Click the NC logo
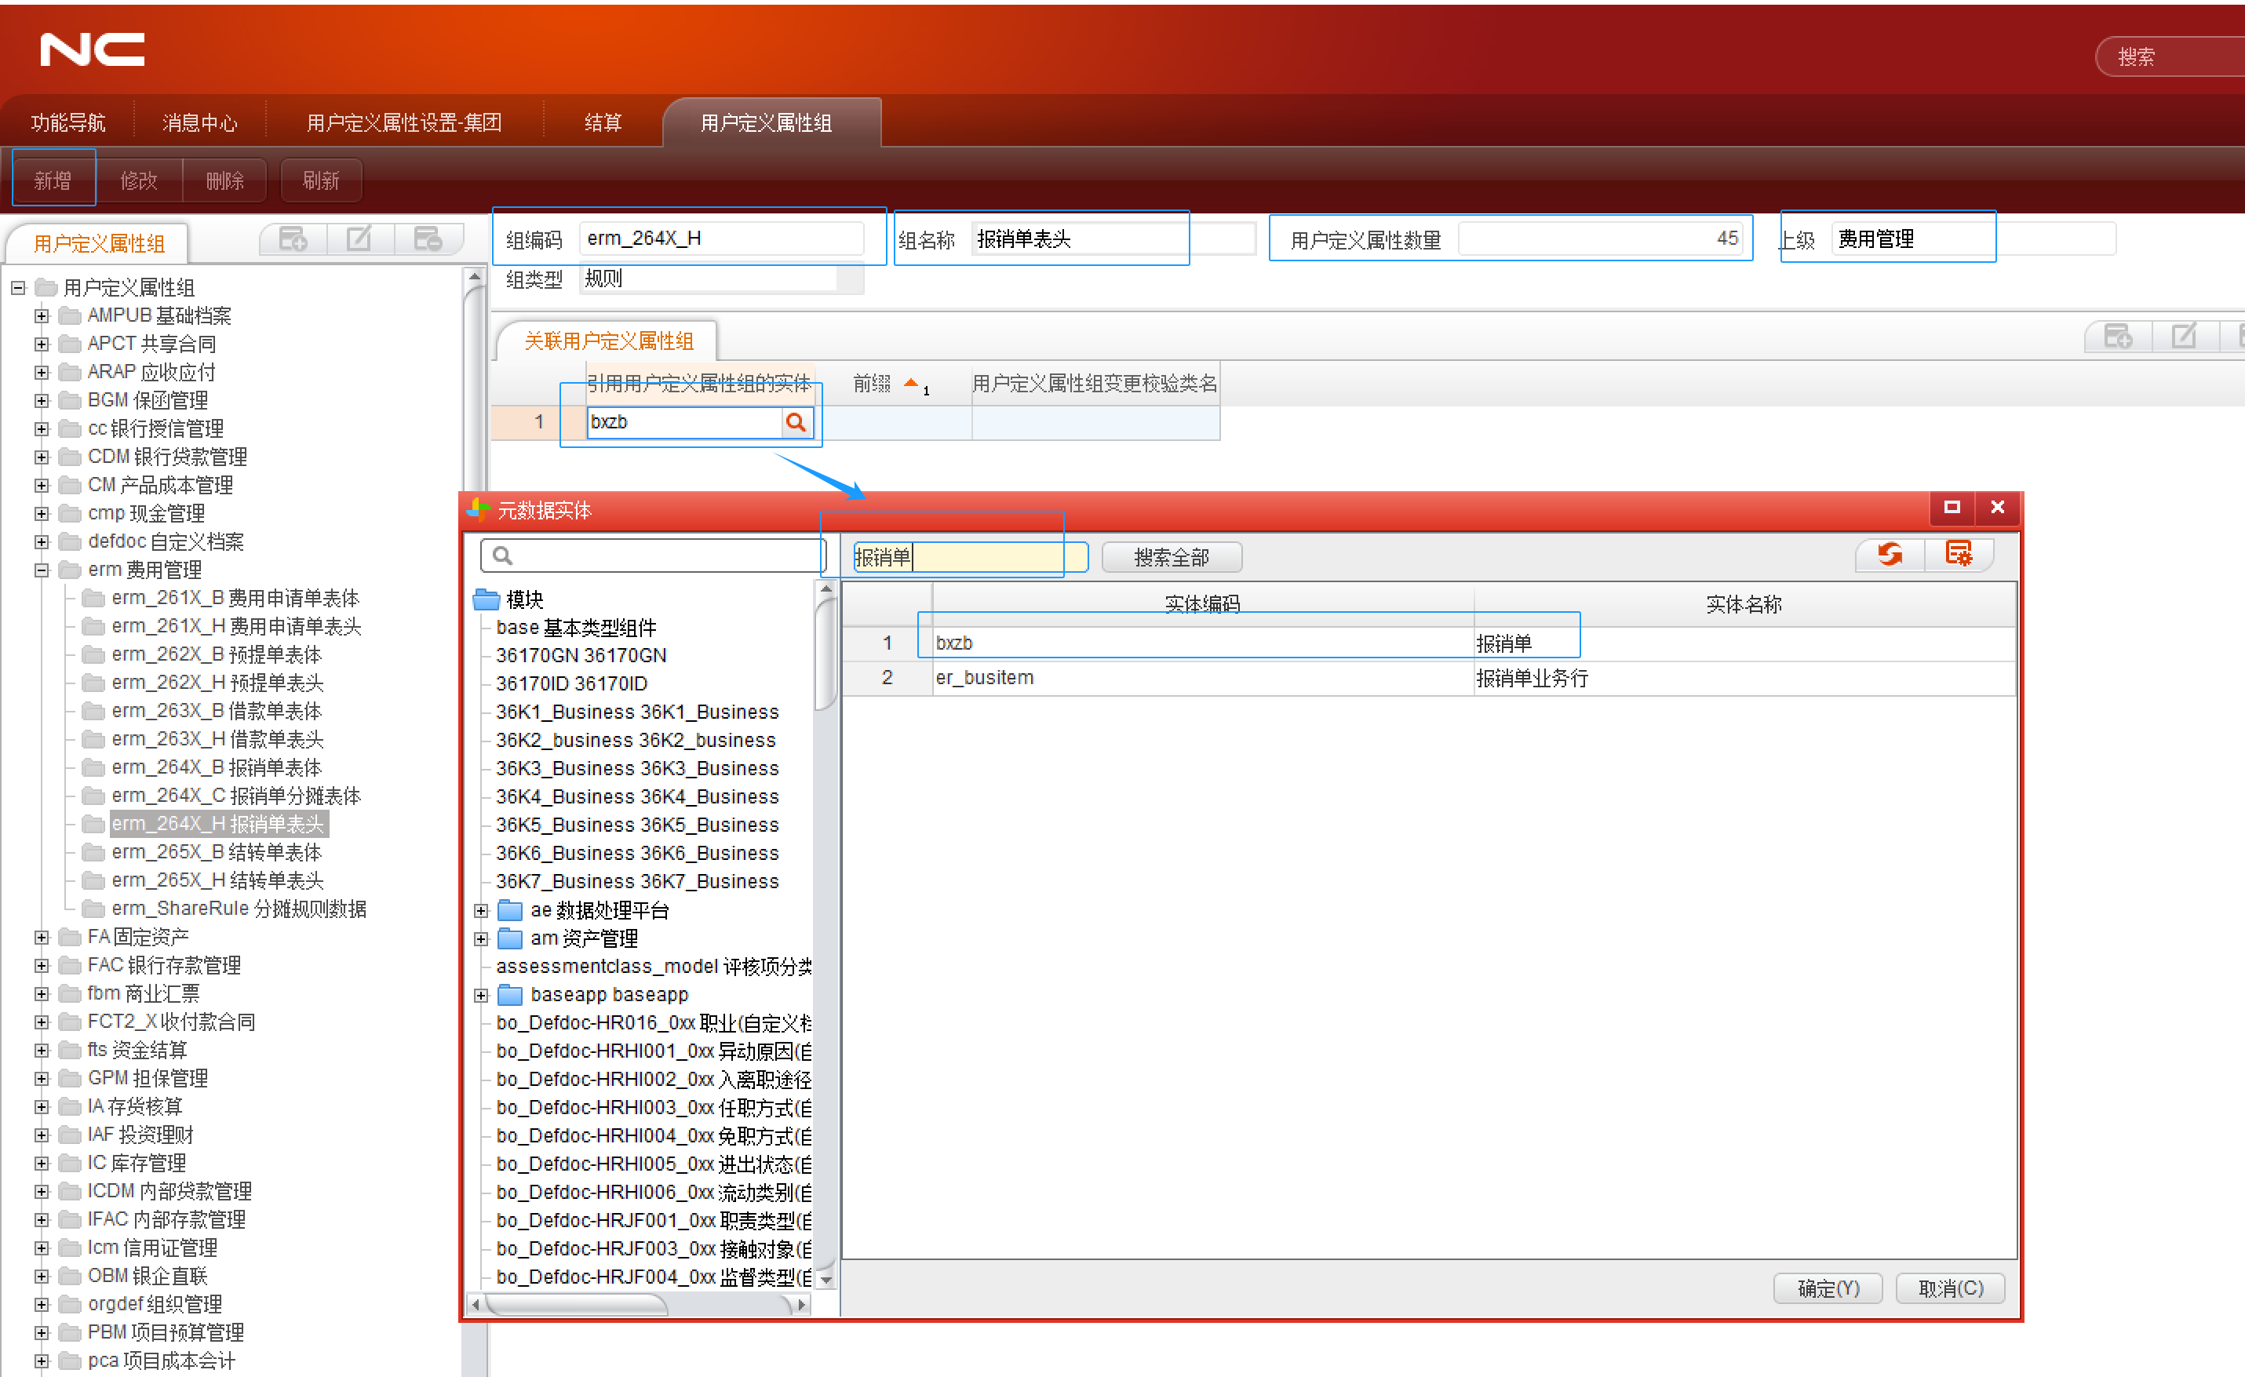 [x=93, y=49]
